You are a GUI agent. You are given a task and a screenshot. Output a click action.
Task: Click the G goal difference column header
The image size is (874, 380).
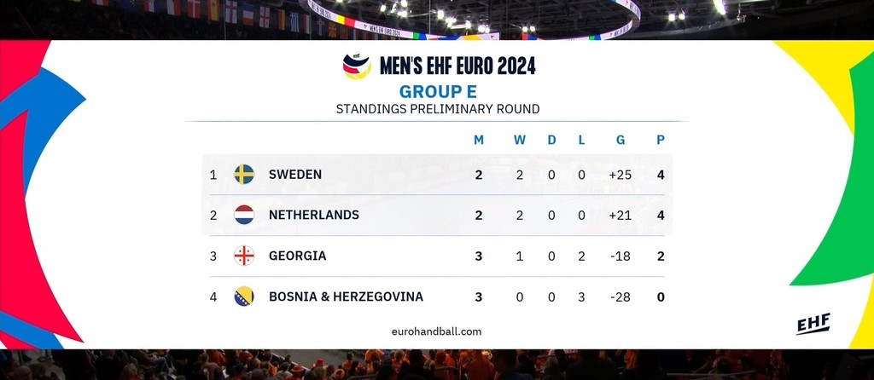(621, 140)
